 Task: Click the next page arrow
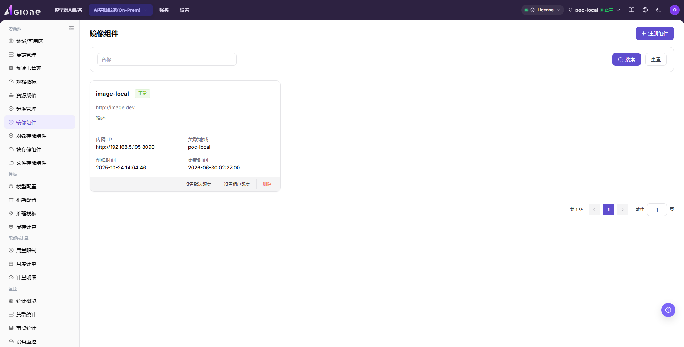[x=623, y=210]
